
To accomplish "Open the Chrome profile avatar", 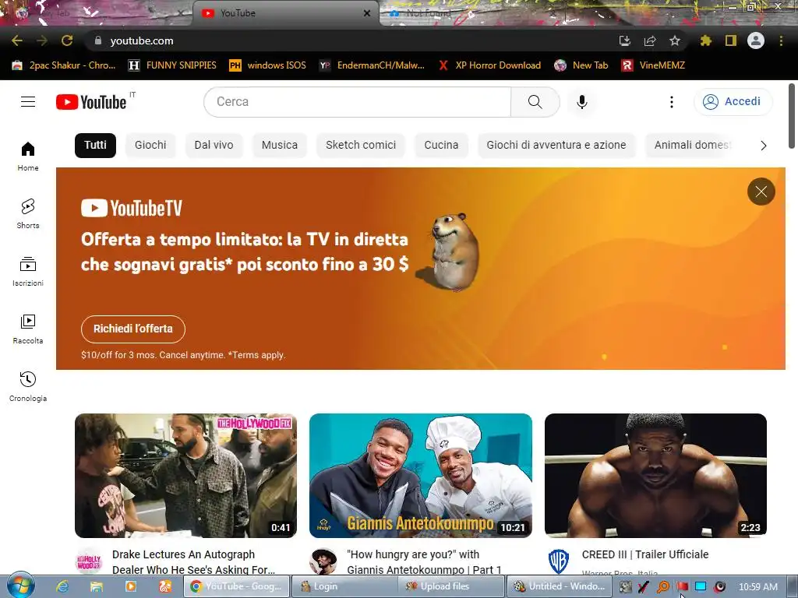I will (x=756, y=40).
